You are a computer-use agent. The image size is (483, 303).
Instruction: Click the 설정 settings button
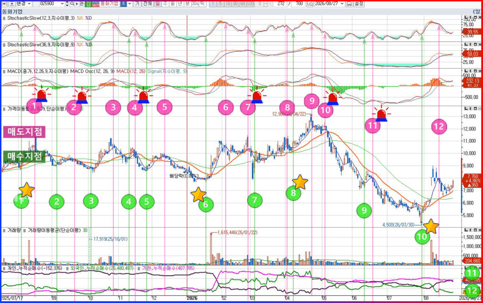359,4
